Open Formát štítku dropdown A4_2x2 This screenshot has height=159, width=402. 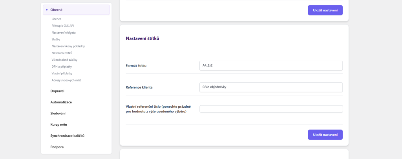coord(271,66)
